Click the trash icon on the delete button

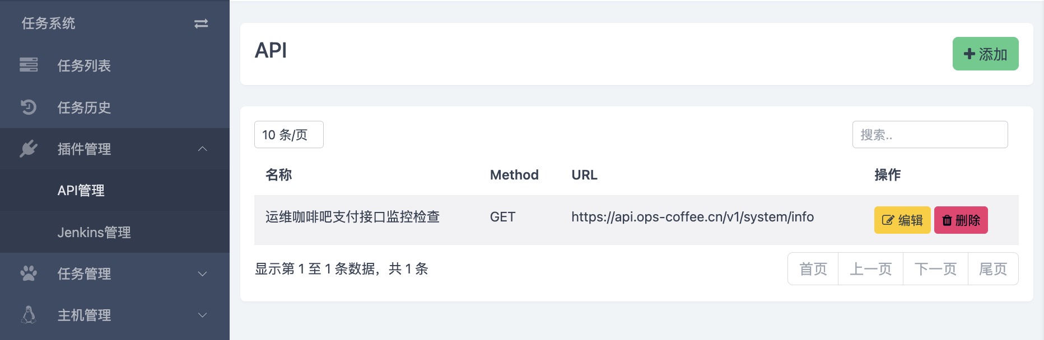click(947, 220)
